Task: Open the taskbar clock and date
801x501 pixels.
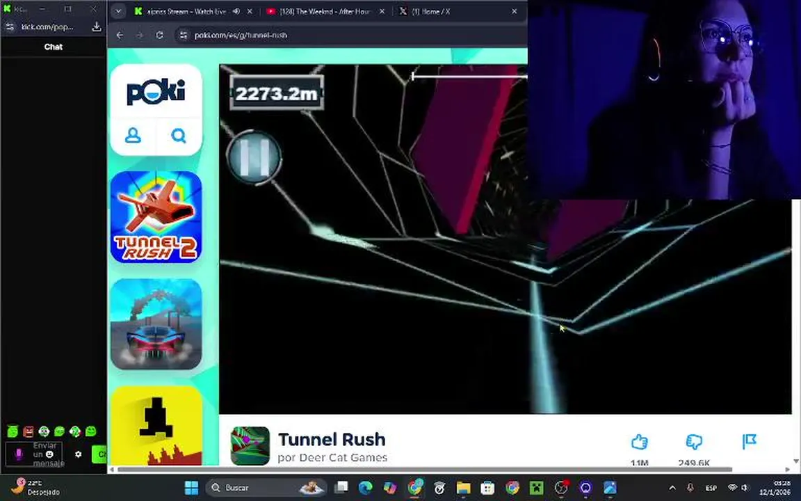Action: 775,488
